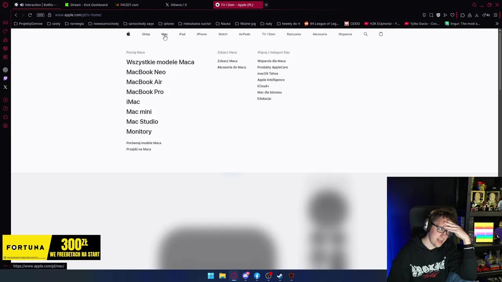
Task: Open TV i Dom navigation item
Action: tap(269, 34)
